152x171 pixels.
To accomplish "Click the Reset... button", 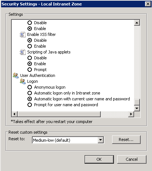I will (126, 140).
